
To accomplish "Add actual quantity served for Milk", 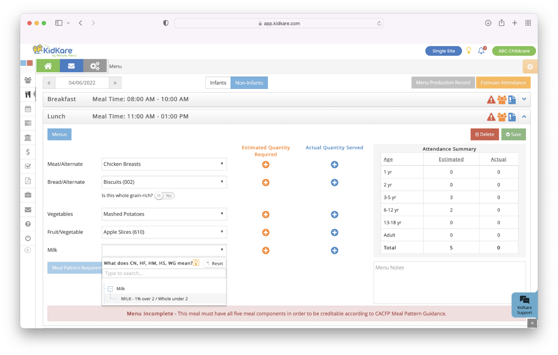I will (334, 250).
